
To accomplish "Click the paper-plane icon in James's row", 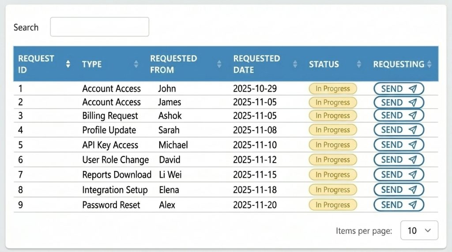I will (x=413, y=103).
